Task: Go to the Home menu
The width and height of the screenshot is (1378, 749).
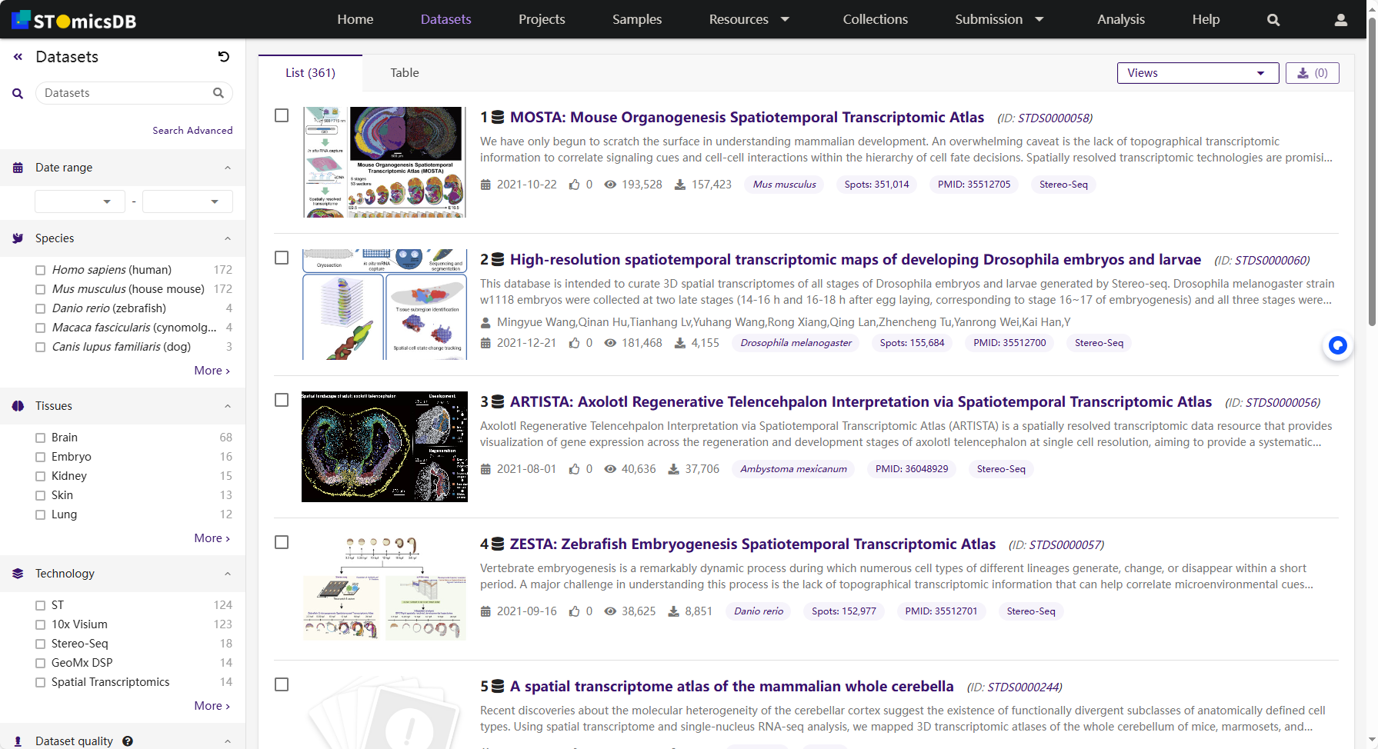Action: [x=355, y=19]
